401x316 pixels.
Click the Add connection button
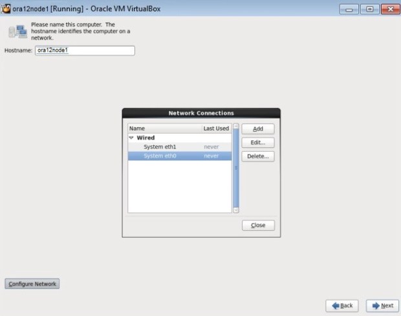click(258, 129)
